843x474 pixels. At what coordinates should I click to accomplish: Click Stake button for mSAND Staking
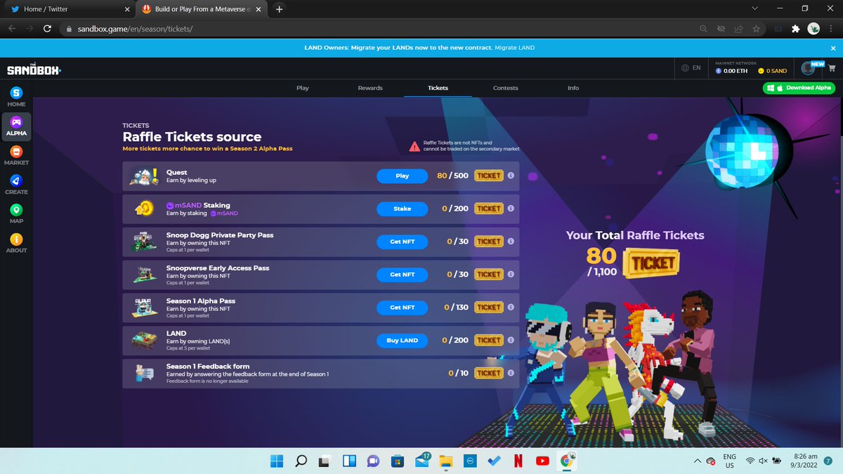coord(403,209)
